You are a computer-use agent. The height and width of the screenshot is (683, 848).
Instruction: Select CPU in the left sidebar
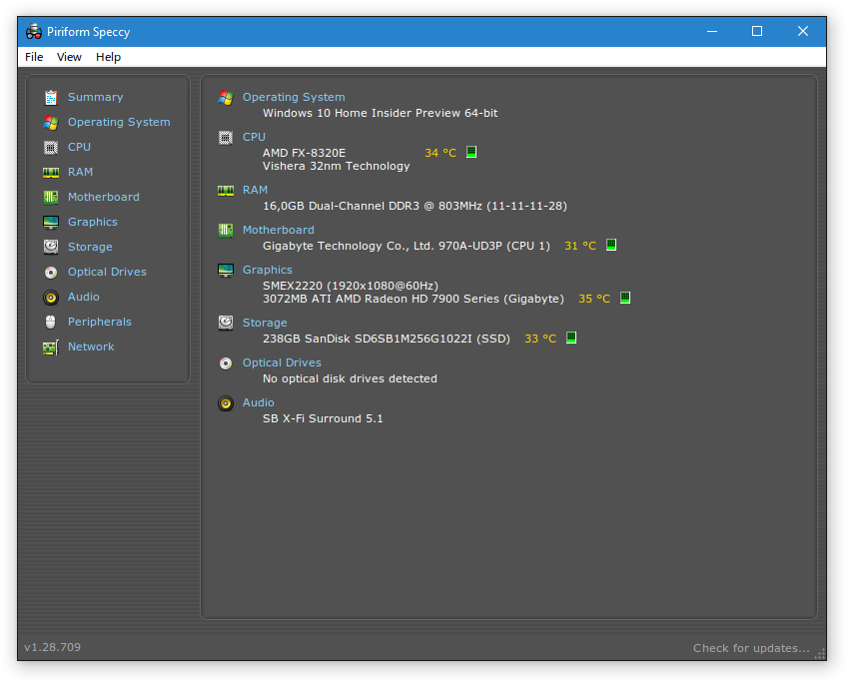79,147
